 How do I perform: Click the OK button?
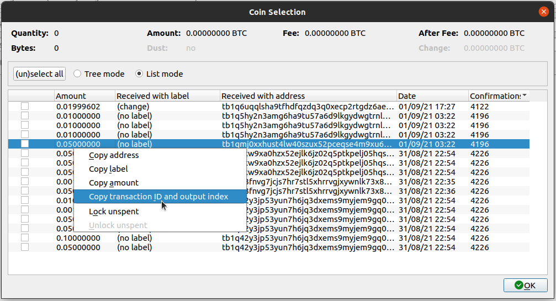(x=525, y=285)
